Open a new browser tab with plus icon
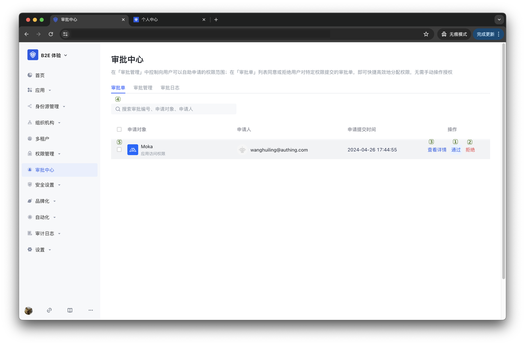Viewport: 525px width, 345px height. (x=216, y=20)
